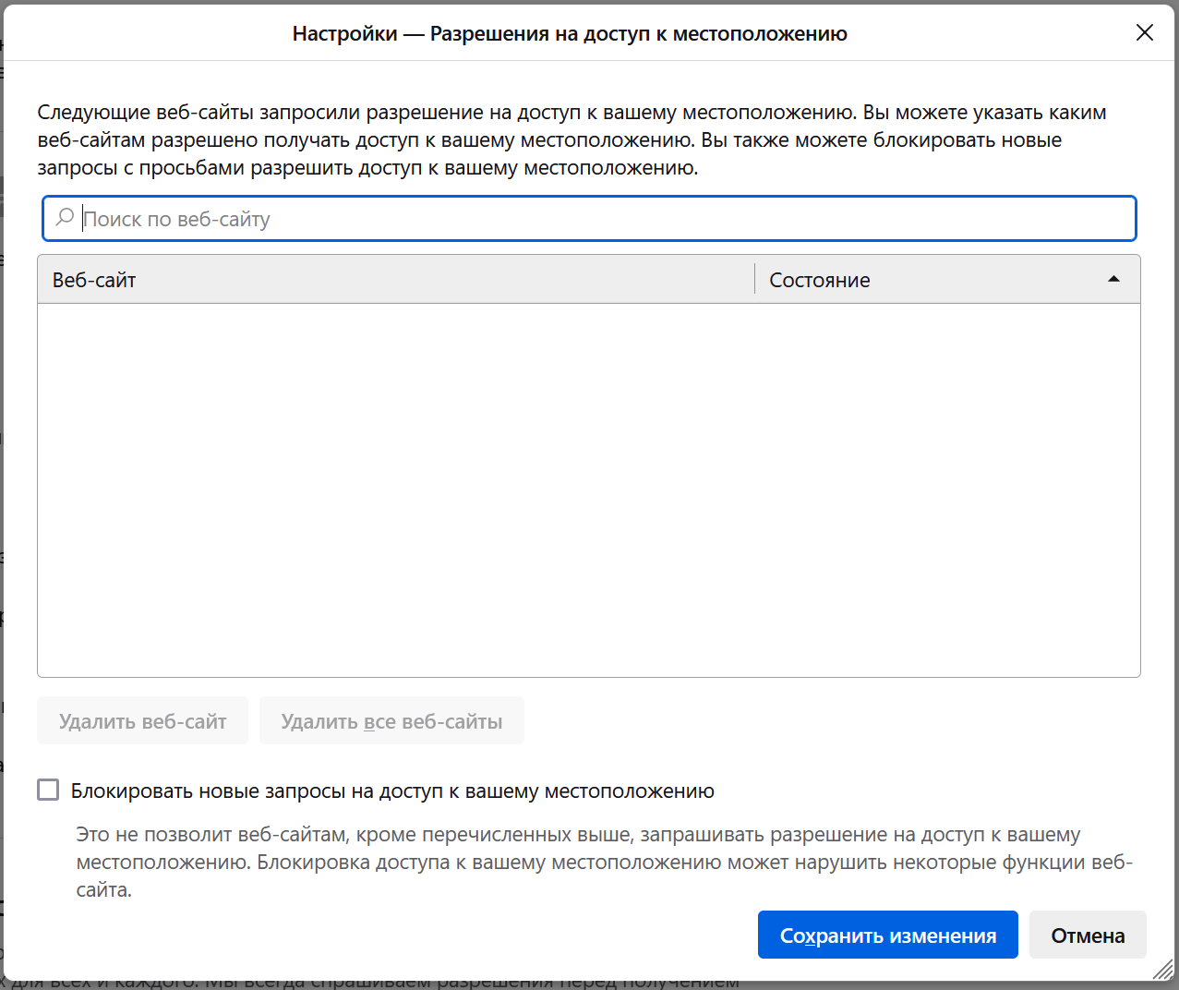Click the checkbox label to toggle blocking
Viewport: 1179px width, 990px height.
tap(369, 790)
